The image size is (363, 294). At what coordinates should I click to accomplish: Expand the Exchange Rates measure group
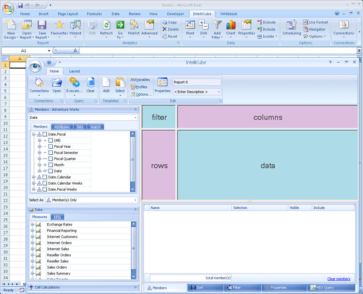(32, 225)
